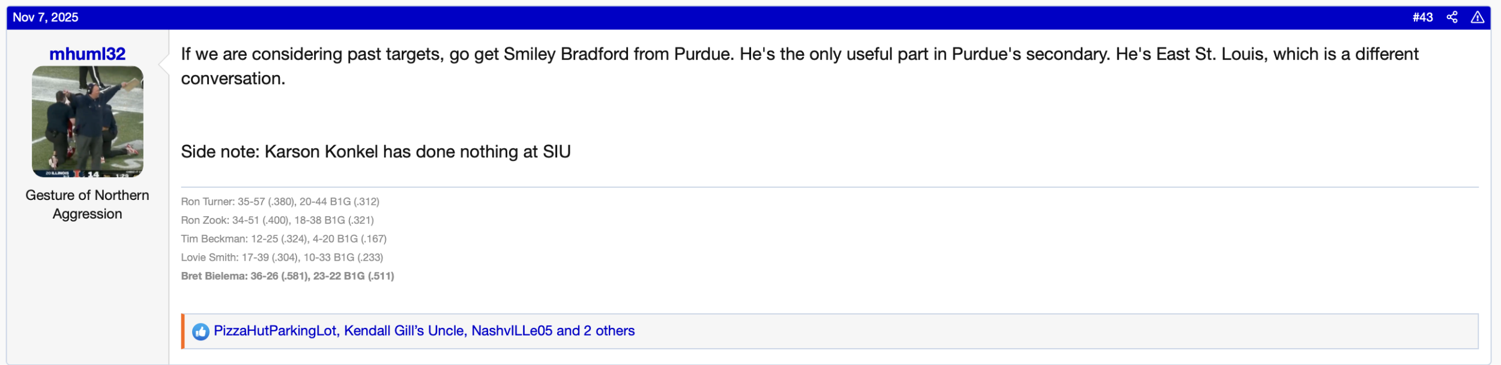Viewport: 1501px width, 365px height.
Task: Click the Nov 7, 2025 post date
Action: point(46,17)
